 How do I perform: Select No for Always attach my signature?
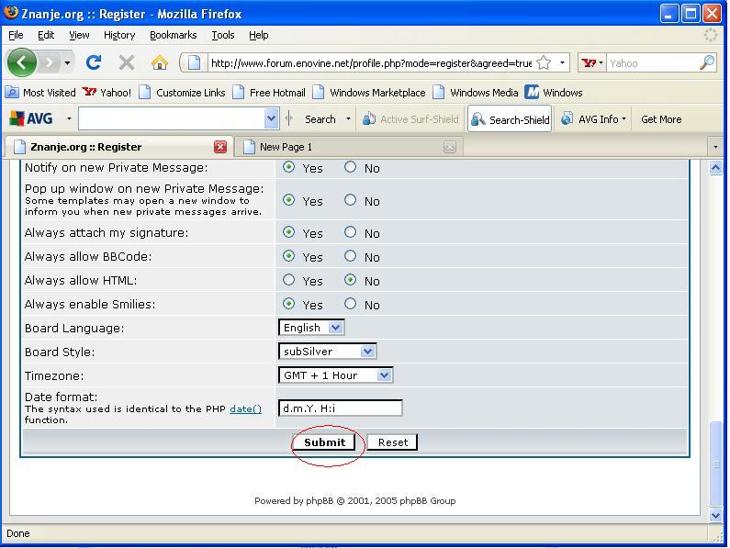[350, 232]
